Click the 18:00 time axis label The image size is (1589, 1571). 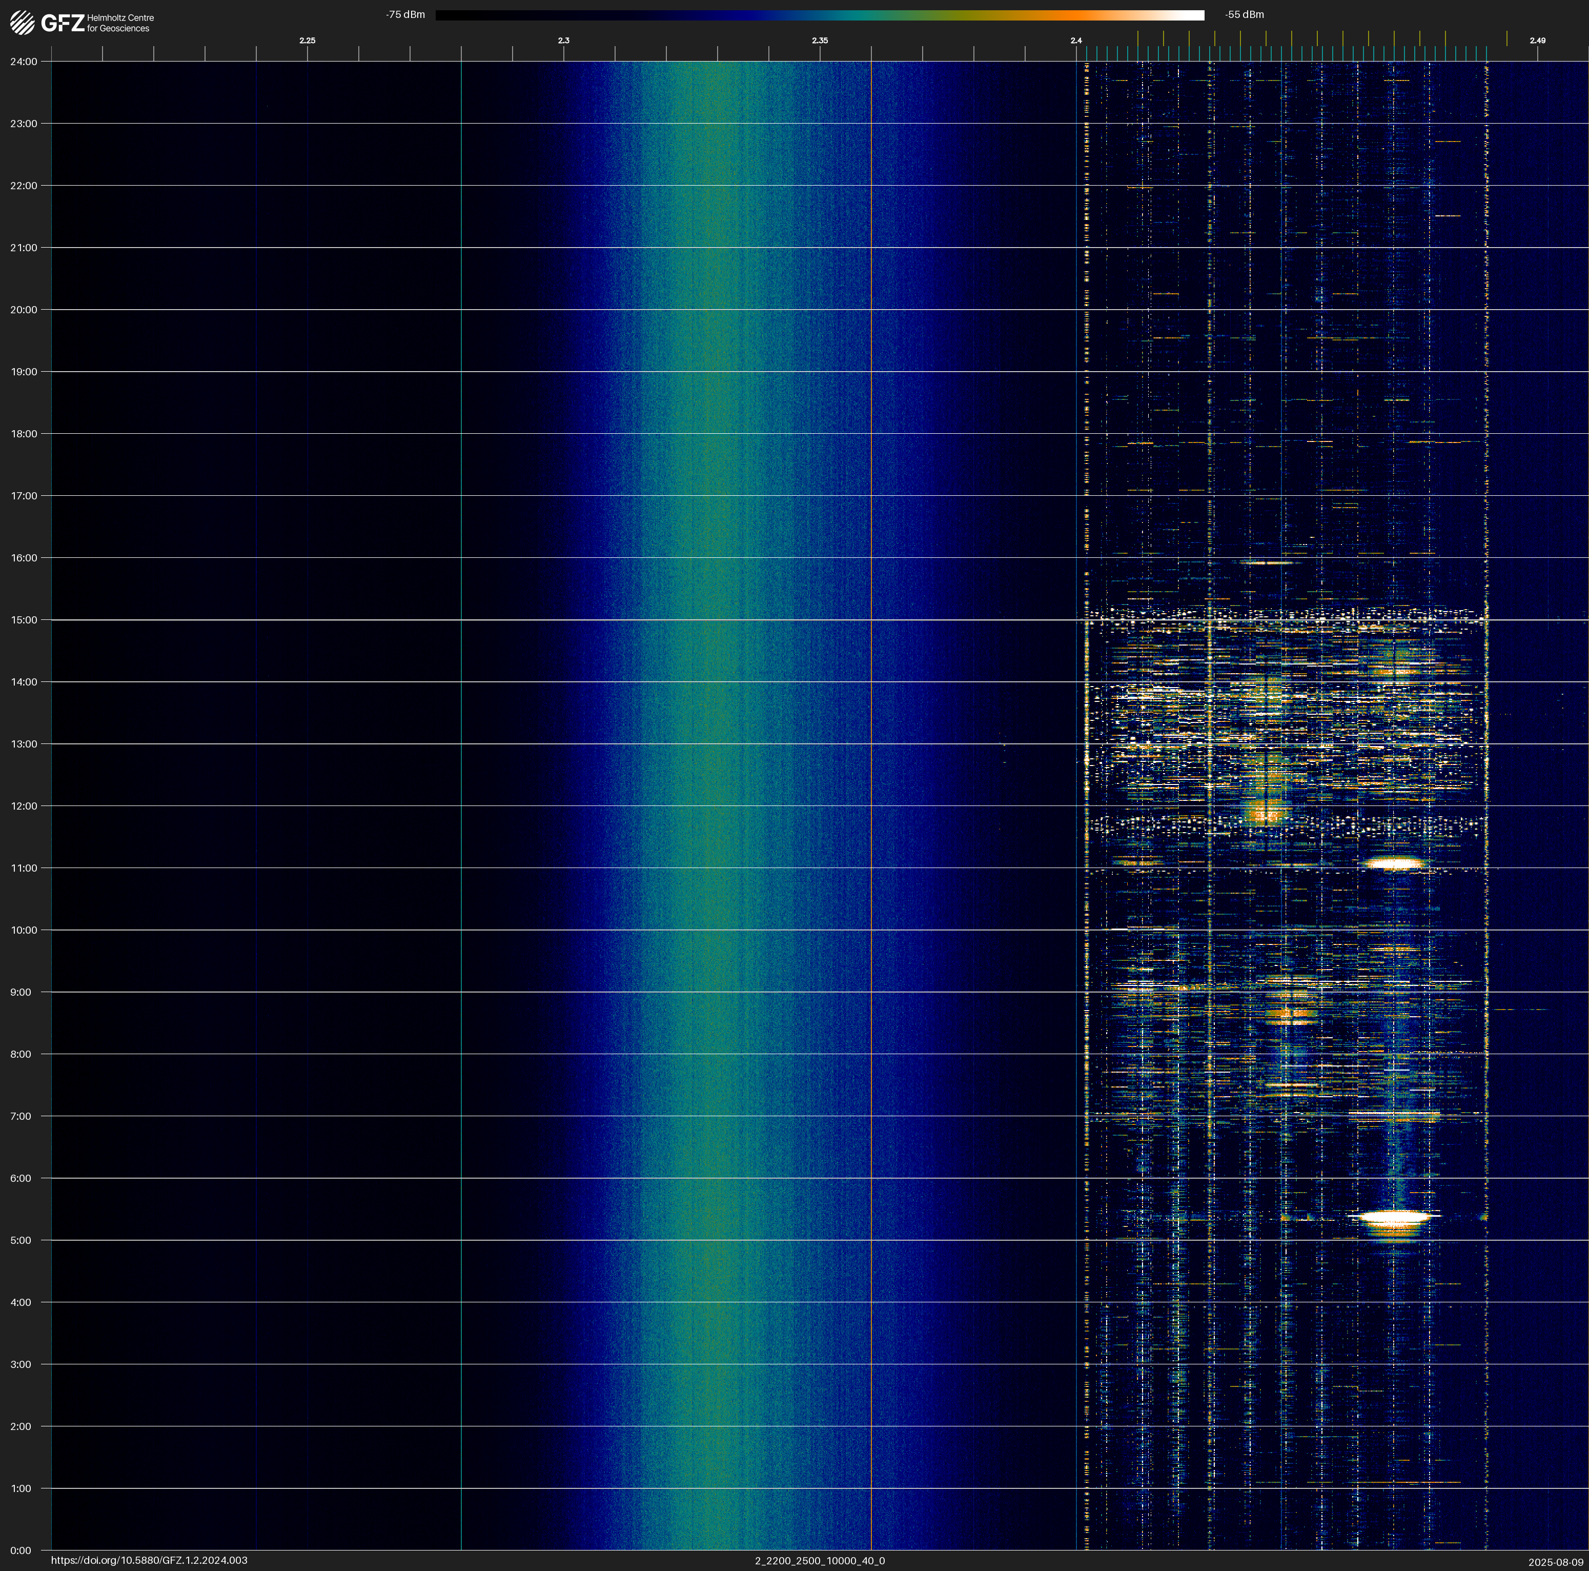click(x=24, y=433)
